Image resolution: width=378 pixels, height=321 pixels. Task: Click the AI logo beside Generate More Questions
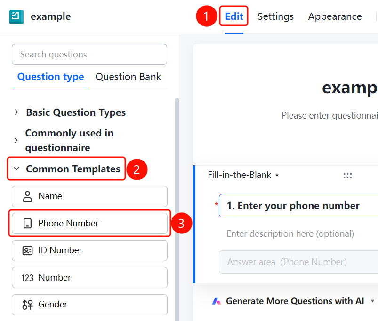coord(216,301)
